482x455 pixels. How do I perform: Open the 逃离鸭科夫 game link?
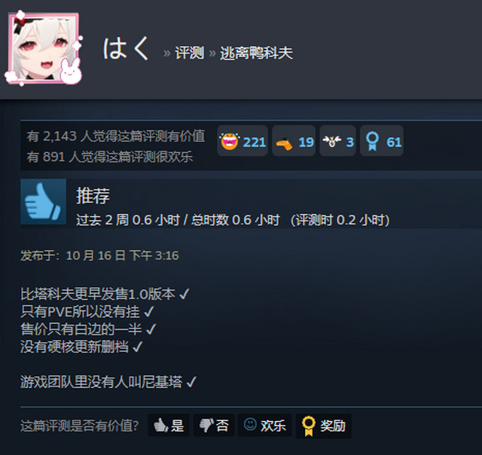point(256,53)
